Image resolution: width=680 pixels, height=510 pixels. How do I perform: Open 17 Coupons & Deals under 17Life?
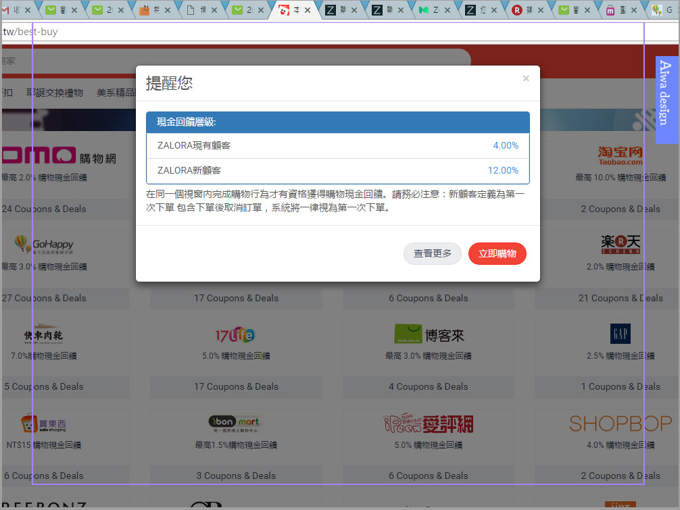[236, 386]
